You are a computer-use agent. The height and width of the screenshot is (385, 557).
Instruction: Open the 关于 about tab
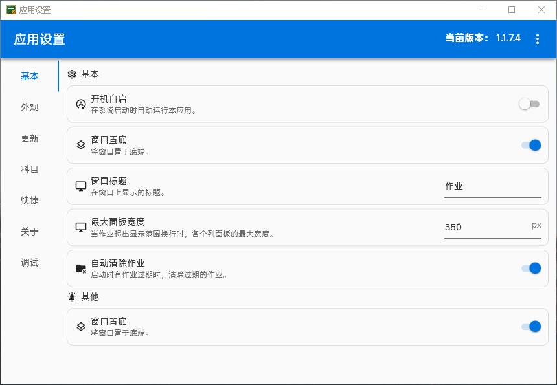[x=30, y=232]
